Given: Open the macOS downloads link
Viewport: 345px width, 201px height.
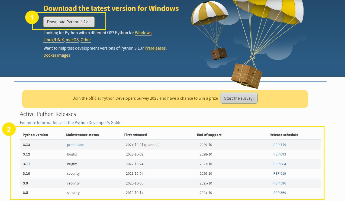Looking at the screenshot, I should 72,40.
